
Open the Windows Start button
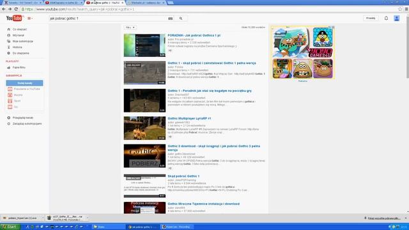click(10, 227)
